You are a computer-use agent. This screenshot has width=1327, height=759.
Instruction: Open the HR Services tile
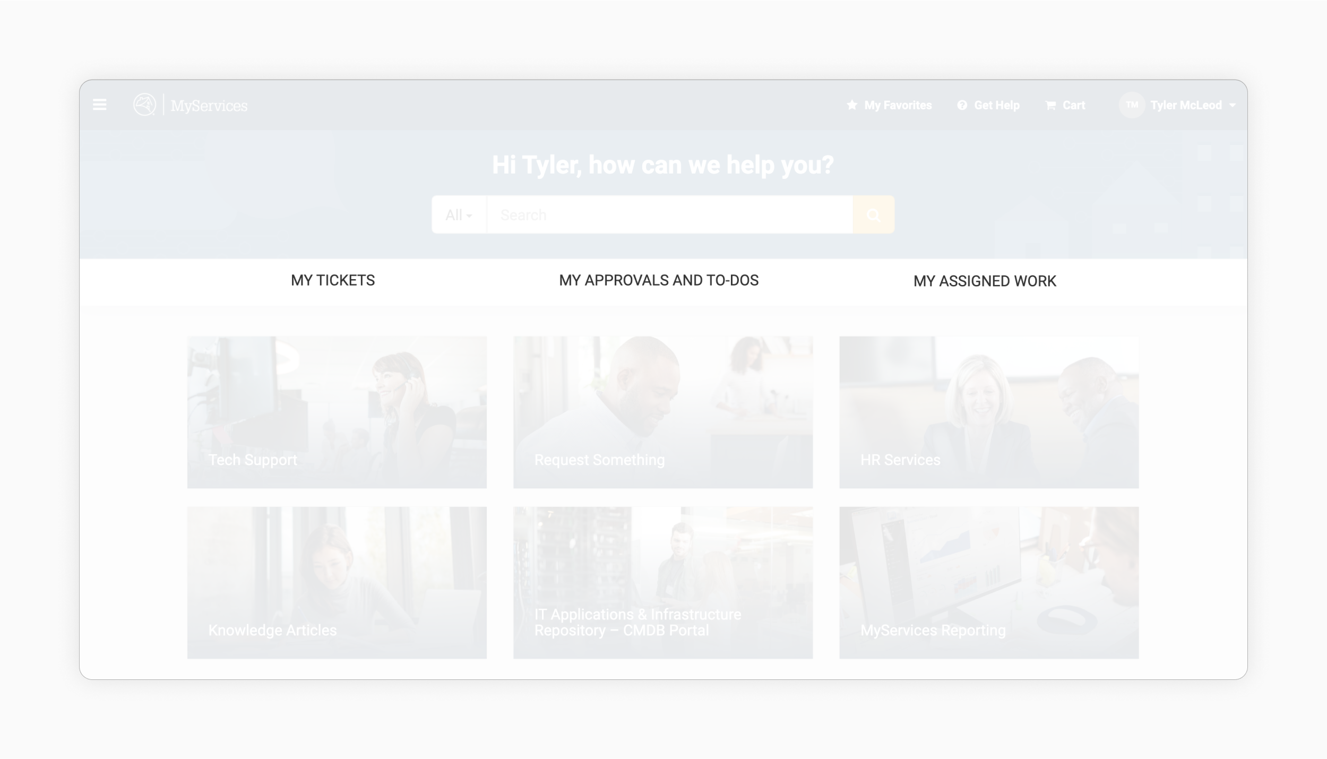tap(988, 412)
